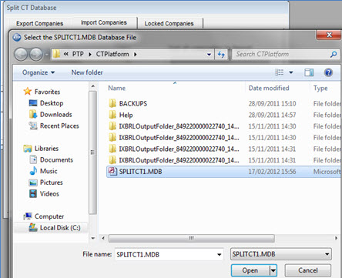The height and width of the screenshot is (278, 342).
Task: Switch to Export Companies tab
Action: [40, 24]
